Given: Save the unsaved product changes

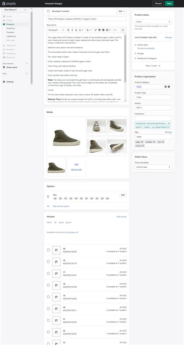Looking at the screenshot, I should coord(169,4).
